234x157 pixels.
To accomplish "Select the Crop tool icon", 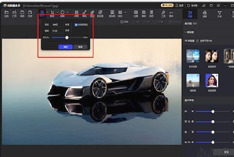I will [52, 12].
